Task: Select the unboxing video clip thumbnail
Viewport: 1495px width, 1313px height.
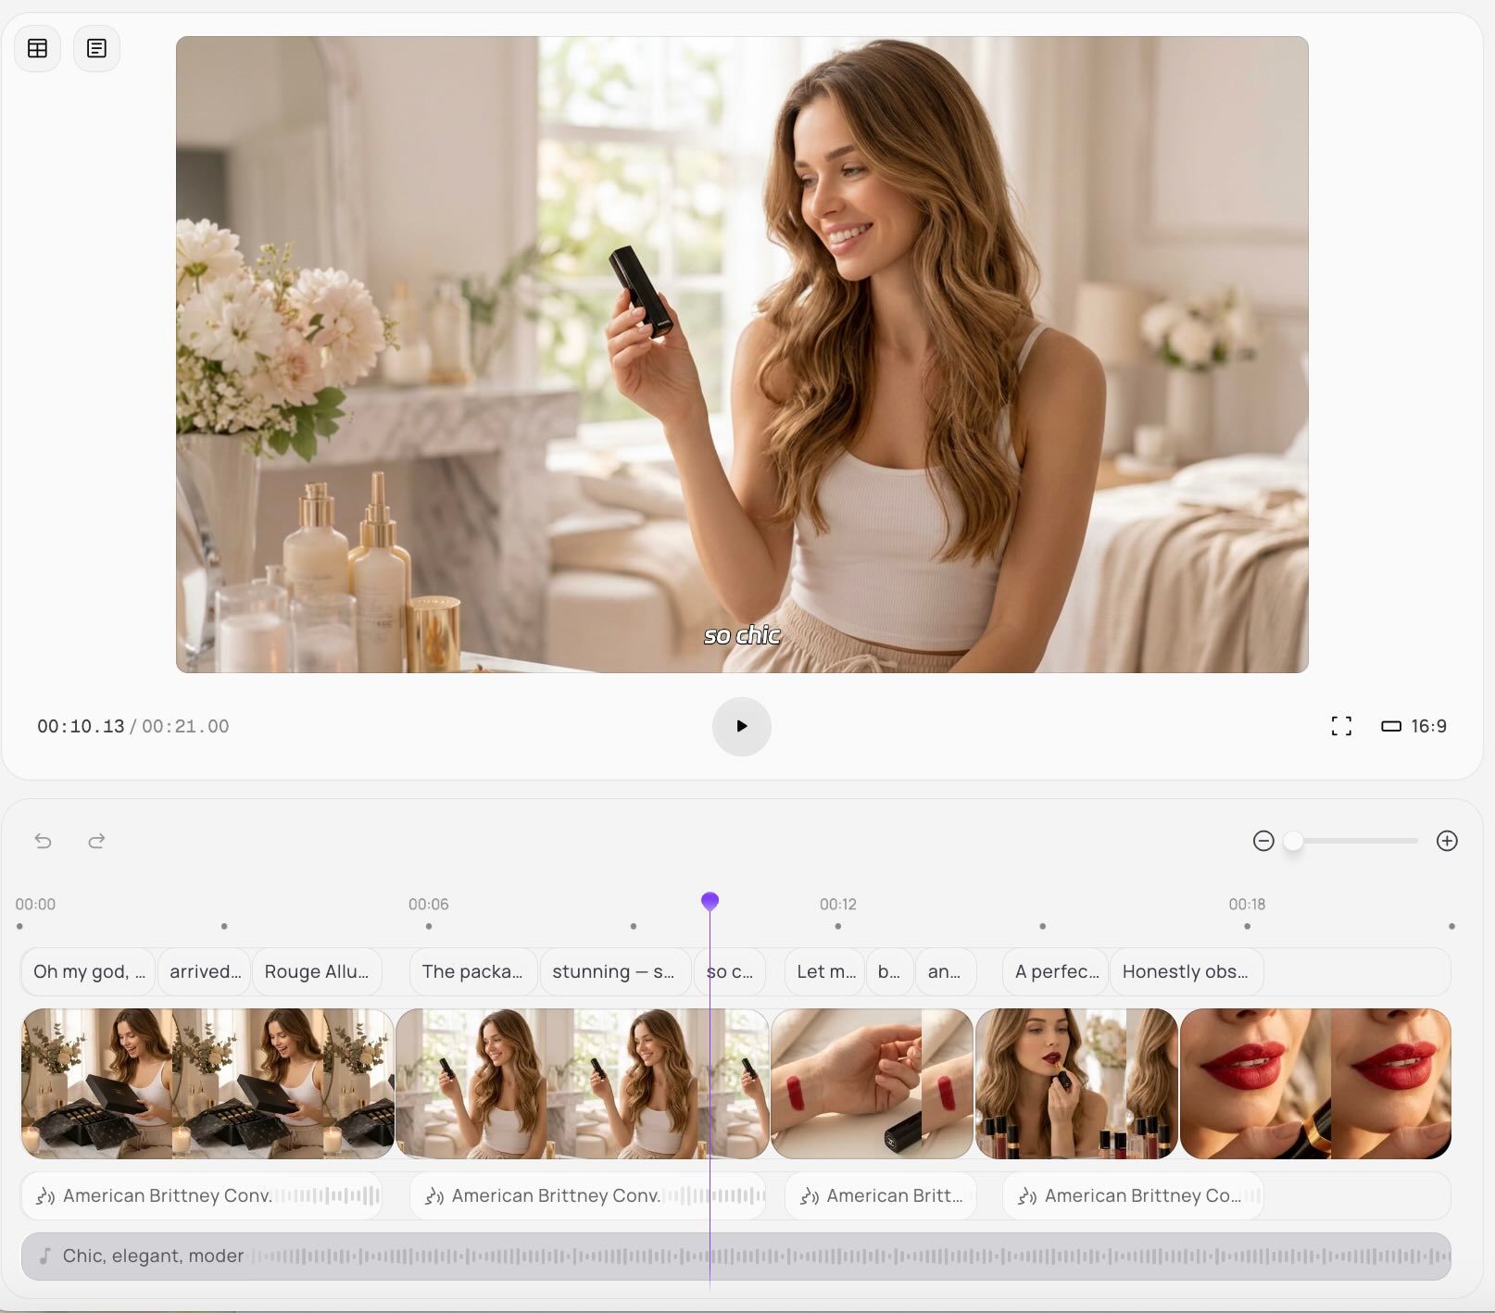Action: point(207,1083)
